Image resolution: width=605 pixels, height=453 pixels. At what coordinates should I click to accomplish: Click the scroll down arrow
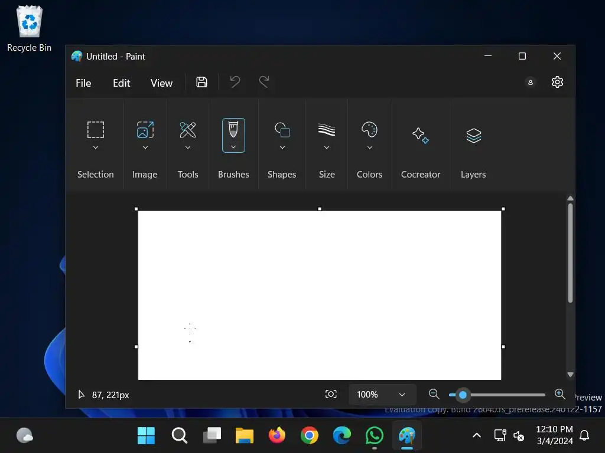570,375
